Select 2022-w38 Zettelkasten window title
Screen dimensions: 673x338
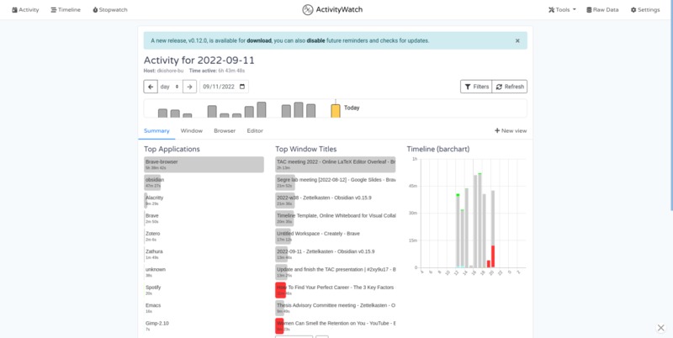(335, 201)
